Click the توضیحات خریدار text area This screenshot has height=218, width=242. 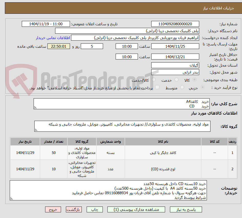click(108, 190)
